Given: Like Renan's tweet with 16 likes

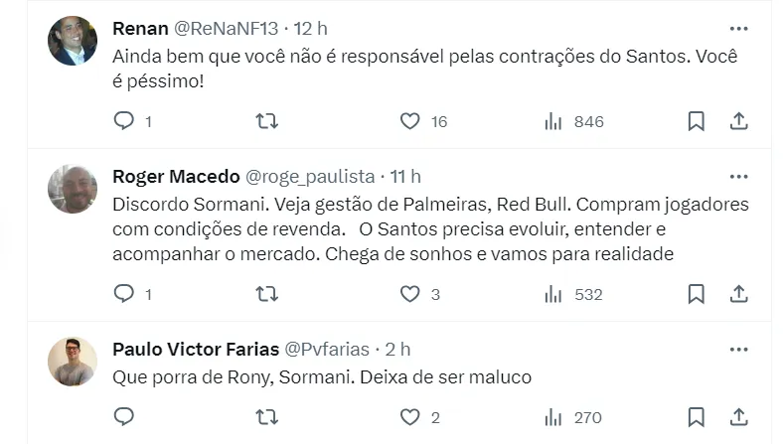Looking at the screenshot, I should 409,121.
